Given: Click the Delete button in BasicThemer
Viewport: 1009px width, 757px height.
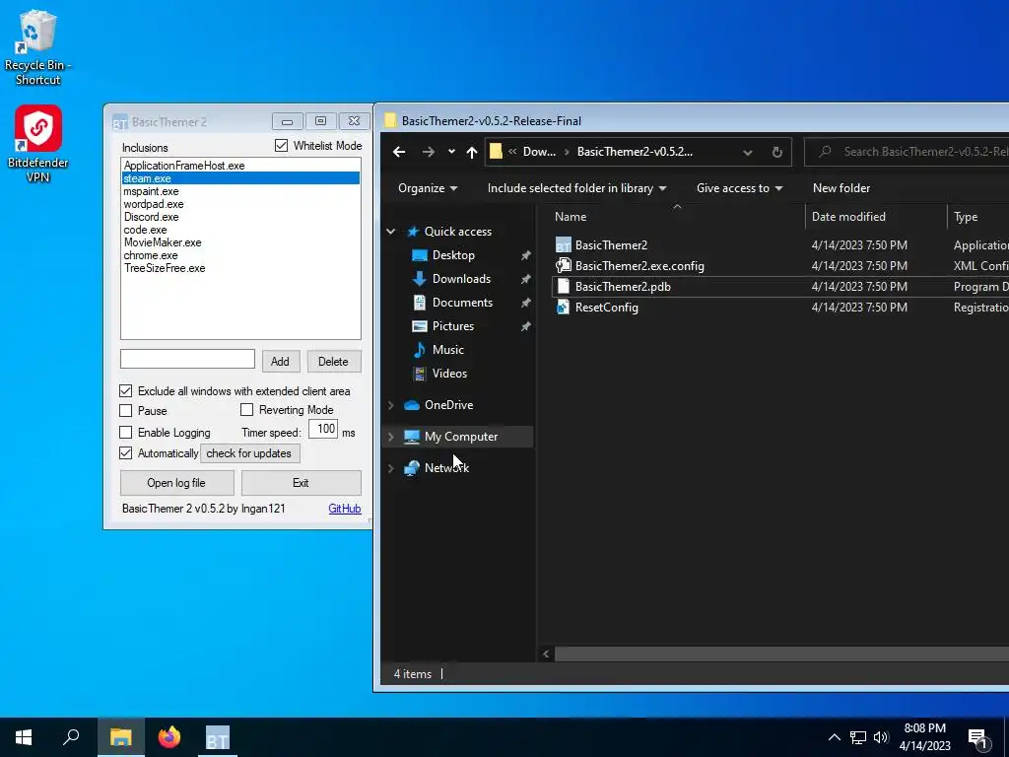Looking at the screenshot, I should [333, 361].
